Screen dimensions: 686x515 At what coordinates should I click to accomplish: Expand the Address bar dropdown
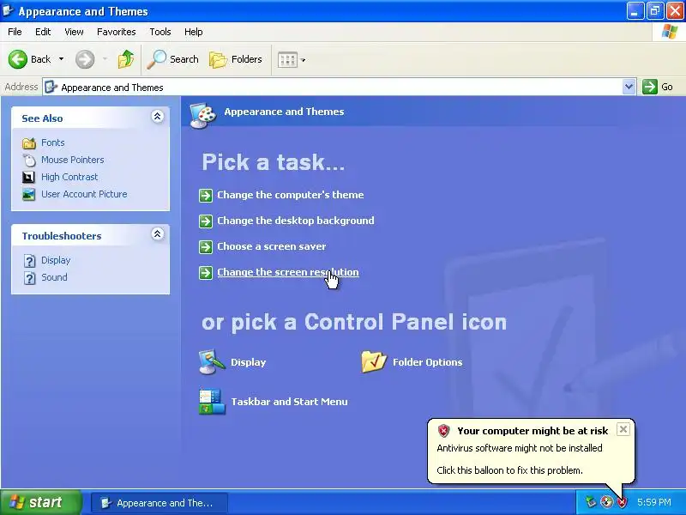point(629,87)
